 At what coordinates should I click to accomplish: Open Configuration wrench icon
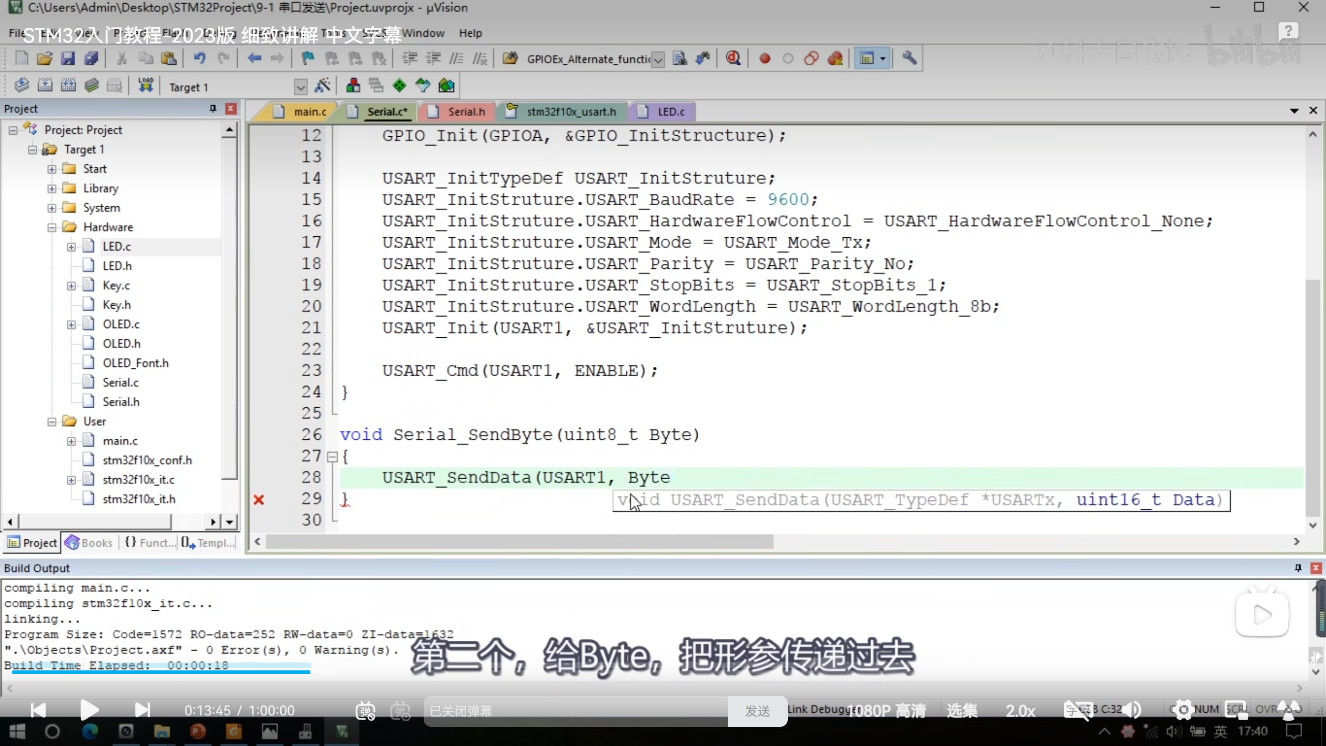tap(910, 59)
